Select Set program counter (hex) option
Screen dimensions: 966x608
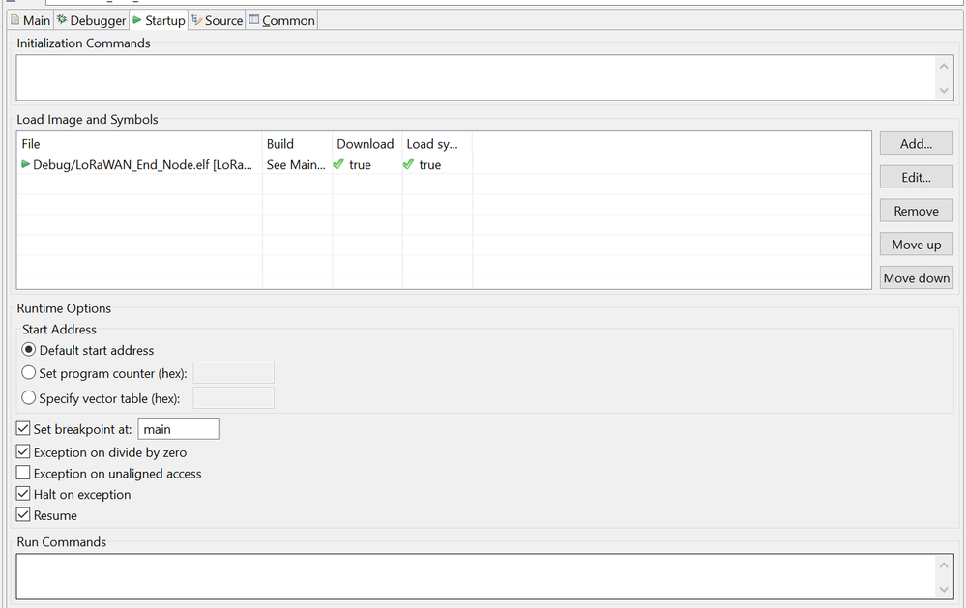[29, 373]
